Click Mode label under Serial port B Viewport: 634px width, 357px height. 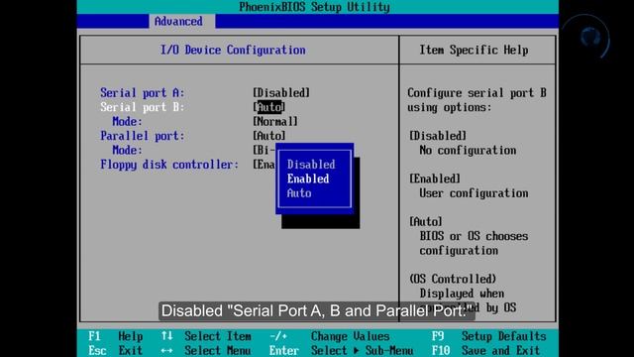coord(128,121)
